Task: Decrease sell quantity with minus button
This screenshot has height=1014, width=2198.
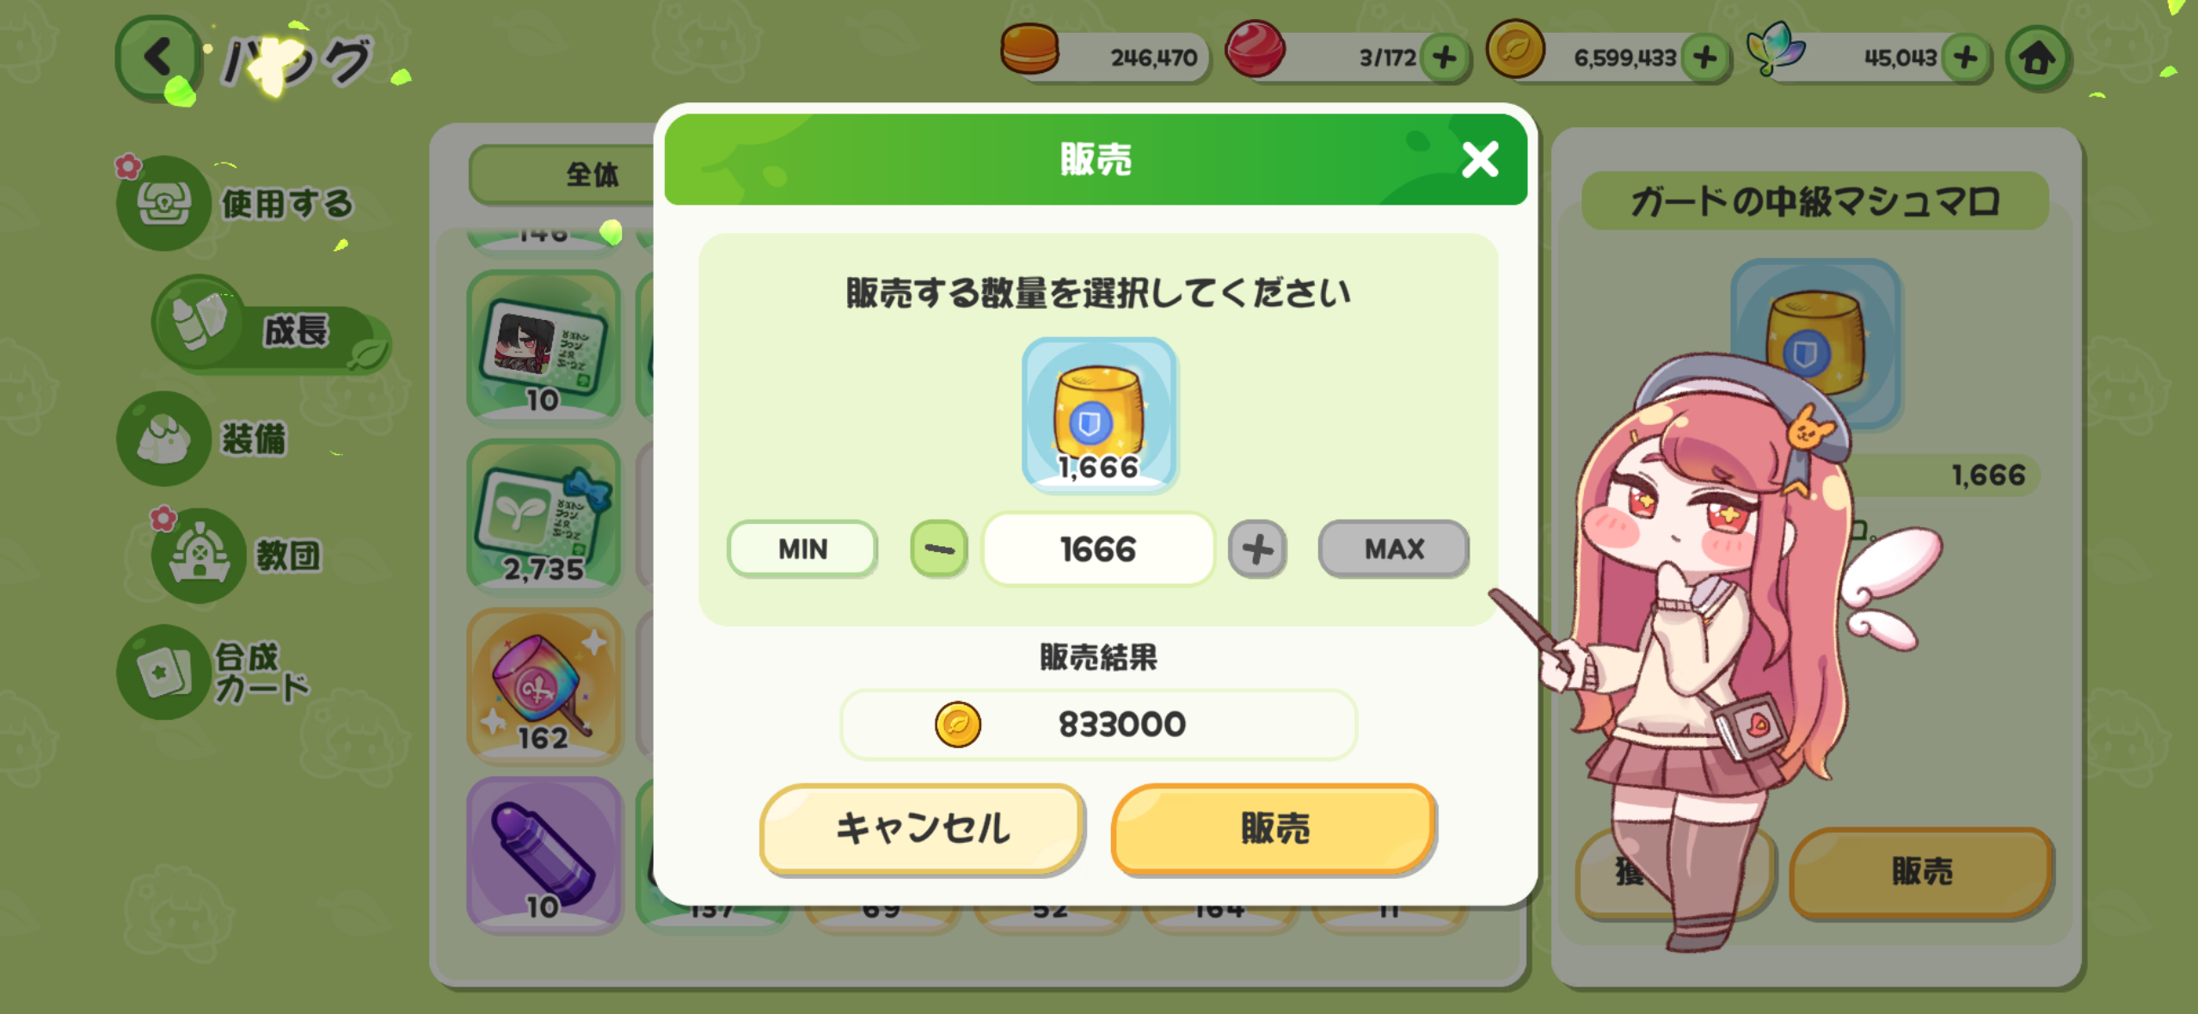Action: tap(938, 549)
